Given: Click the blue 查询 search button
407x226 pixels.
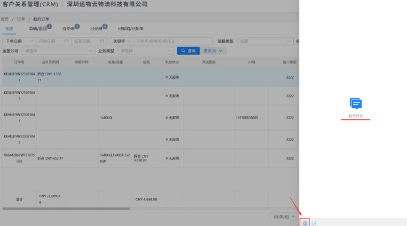Looking at the screenshot, I should point(188,51).
